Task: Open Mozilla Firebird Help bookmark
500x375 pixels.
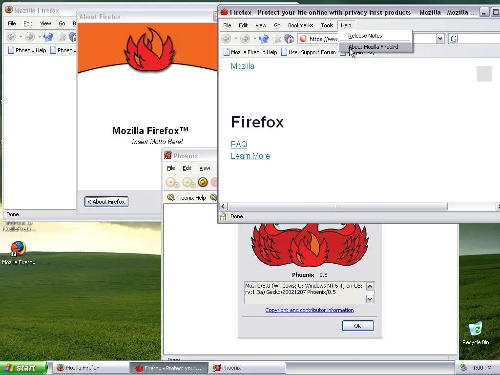Action: (x=250, y=52)
